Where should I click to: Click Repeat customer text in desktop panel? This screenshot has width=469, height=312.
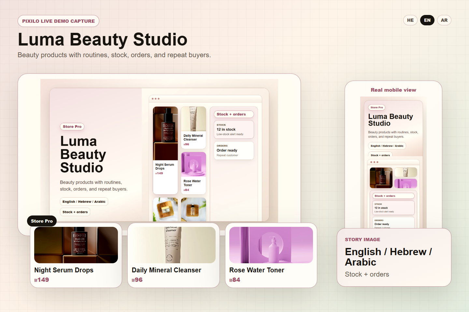[227, 155]
